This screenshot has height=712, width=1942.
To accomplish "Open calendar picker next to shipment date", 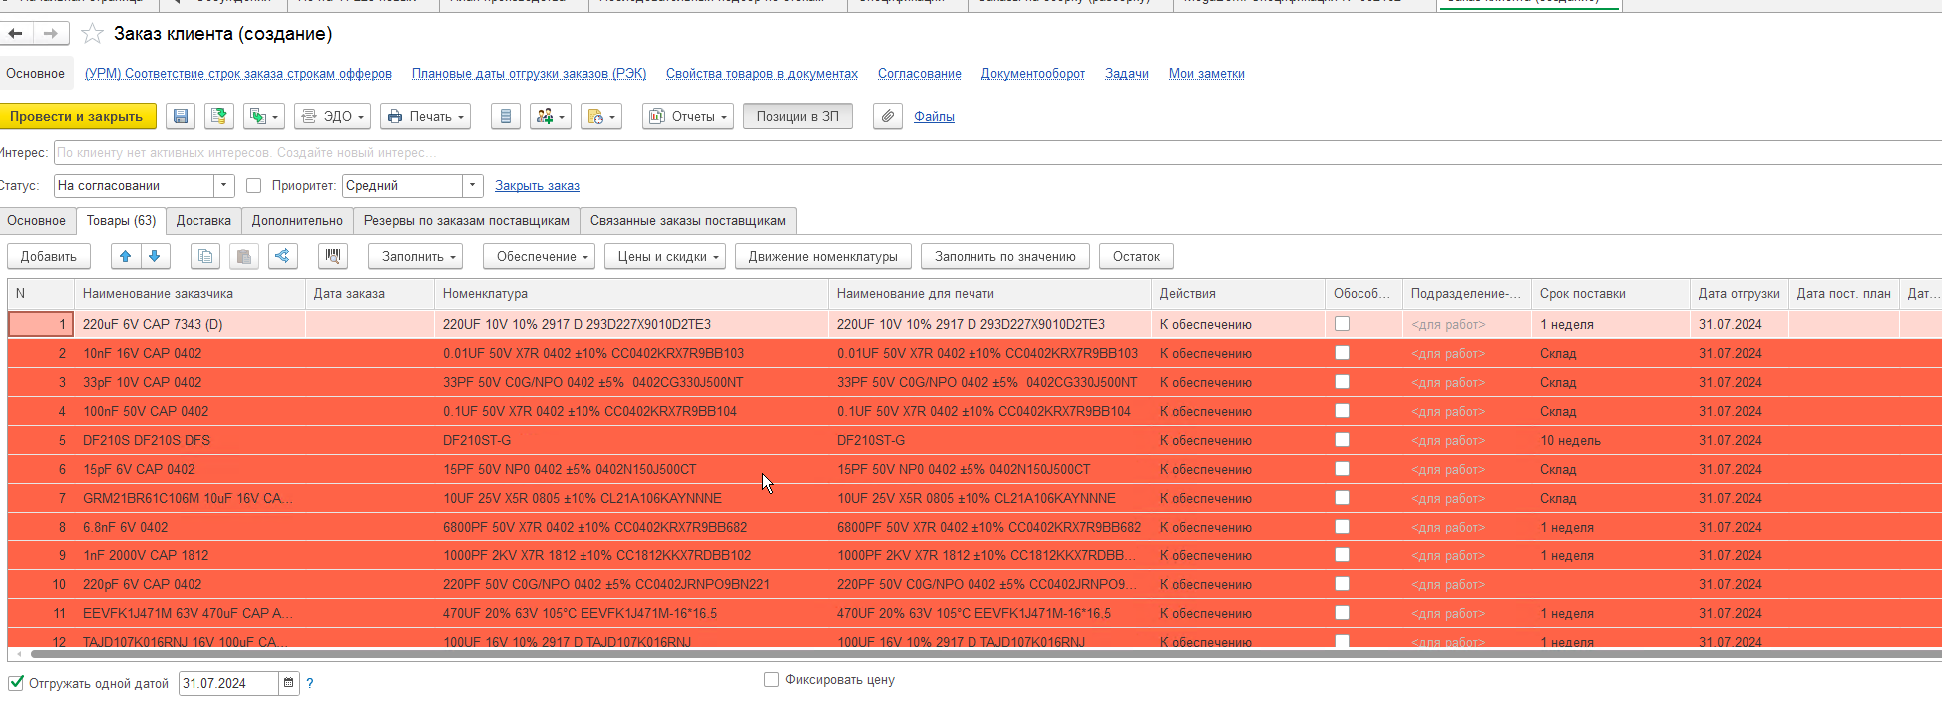I will [x=289, y=683].
